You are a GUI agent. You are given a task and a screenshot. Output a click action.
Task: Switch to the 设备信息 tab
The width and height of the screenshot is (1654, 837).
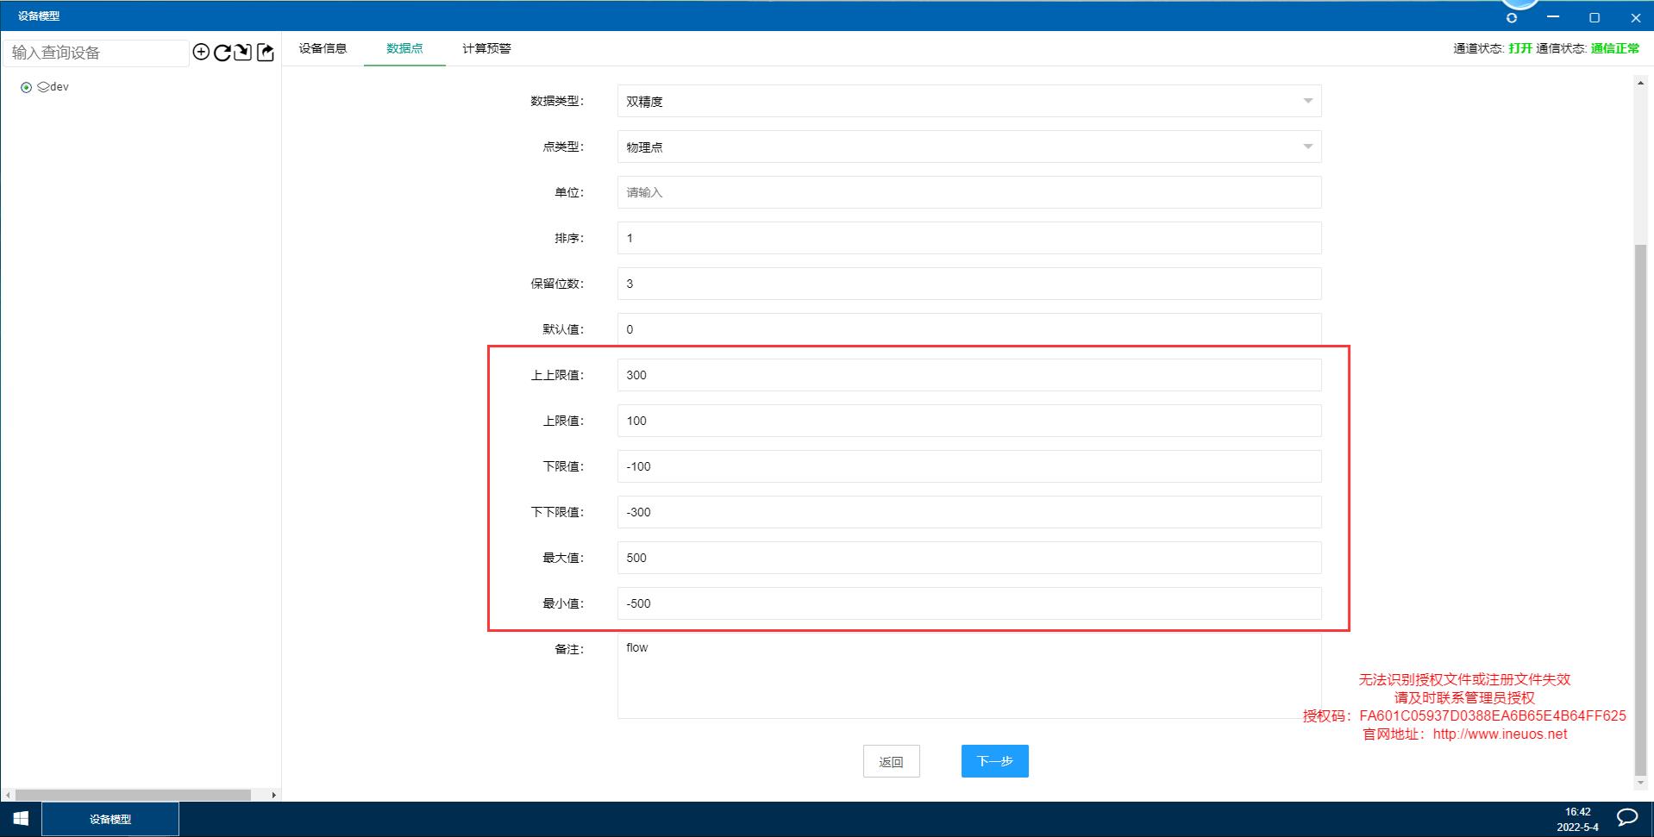pyautogui.click(x=323, y=48)
